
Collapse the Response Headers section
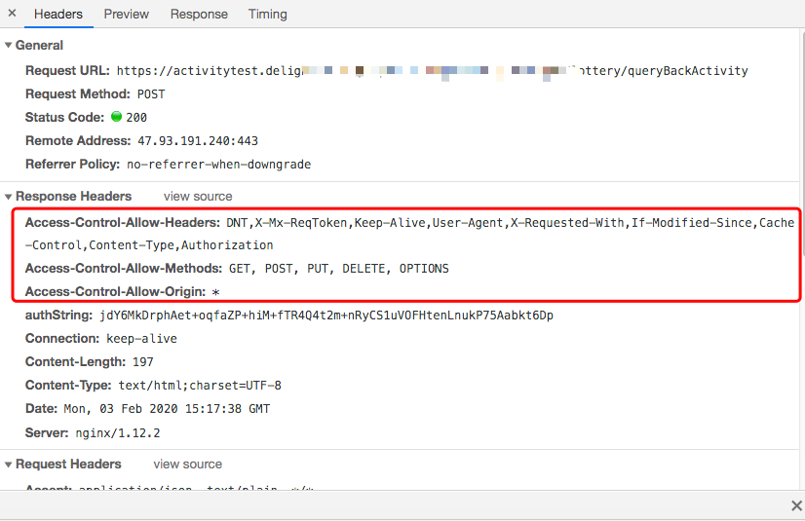coord(9,197)
